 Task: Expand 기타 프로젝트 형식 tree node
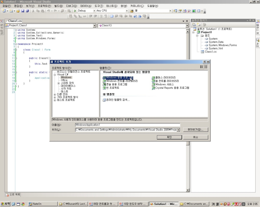(x=55, y=97)
